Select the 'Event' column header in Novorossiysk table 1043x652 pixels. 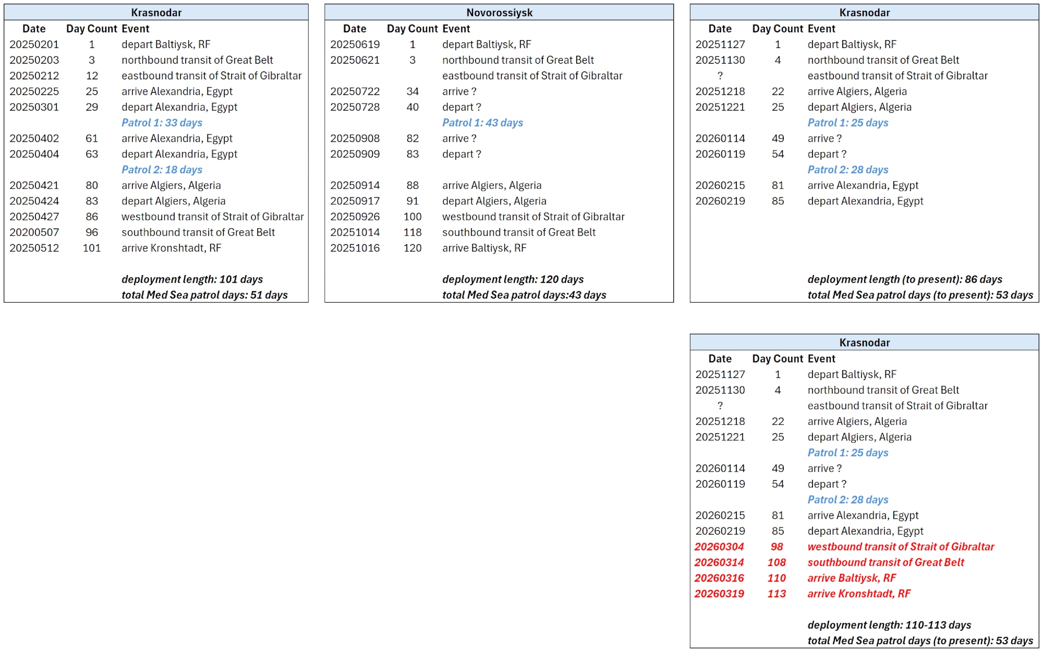click(x=456, y=29)
